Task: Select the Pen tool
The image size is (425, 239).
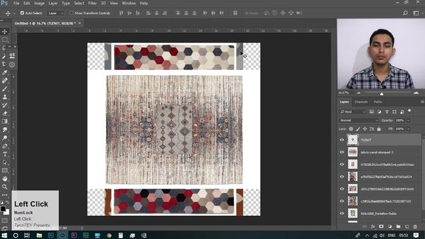Action: [5, 146]
